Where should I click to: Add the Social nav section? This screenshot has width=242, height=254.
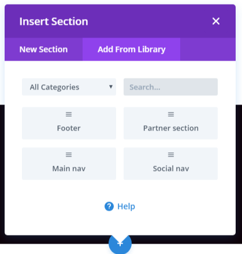[170, 163]
